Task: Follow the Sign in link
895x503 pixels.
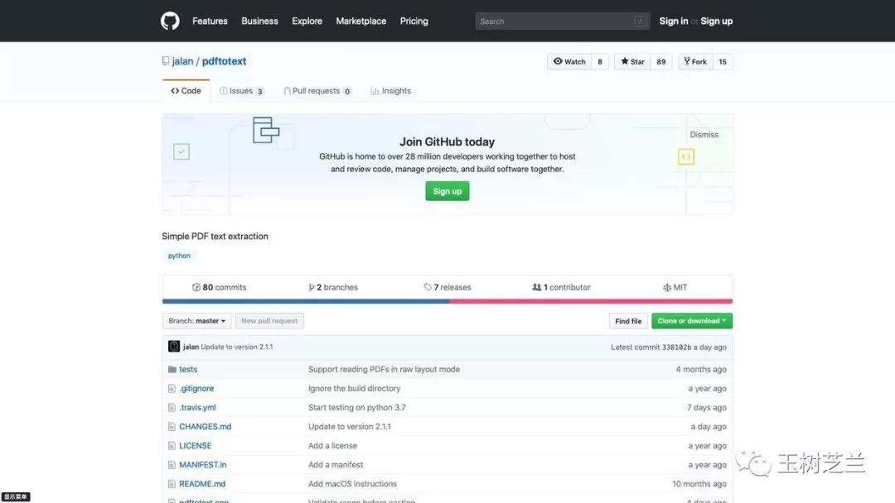Action: [674, 21]
